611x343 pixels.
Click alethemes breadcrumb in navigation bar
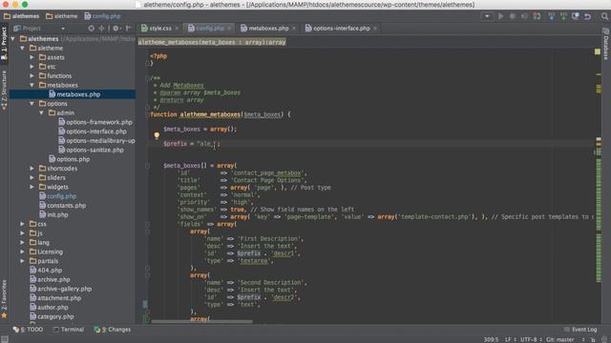(22, 16)
